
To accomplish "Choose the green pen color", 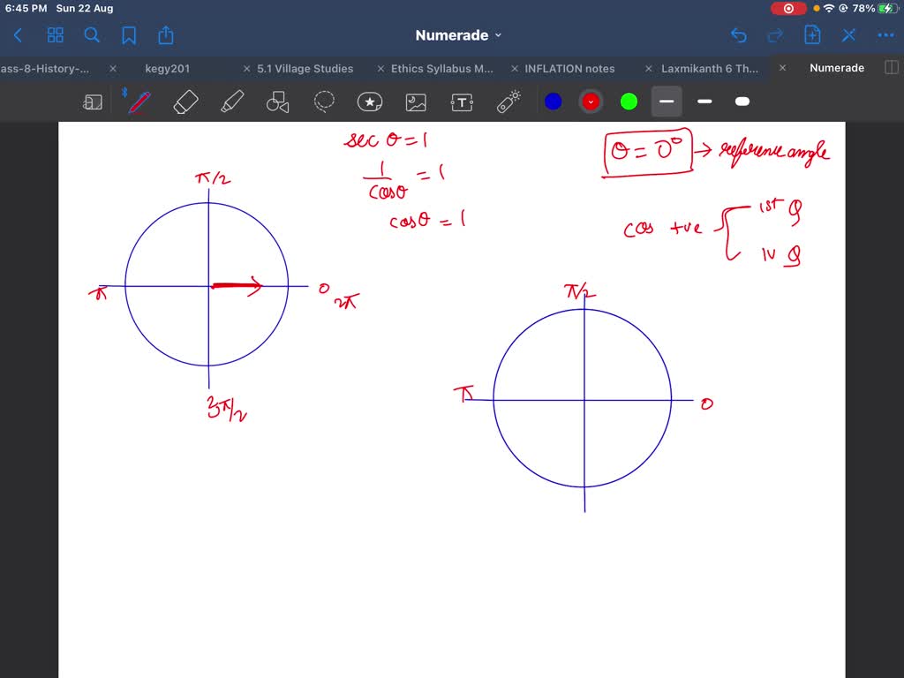I will pos(629,102).
